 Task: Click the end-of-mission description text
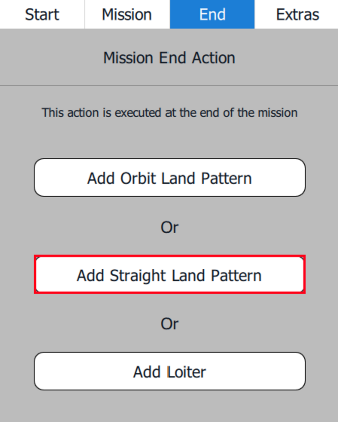tap(169, 113)
